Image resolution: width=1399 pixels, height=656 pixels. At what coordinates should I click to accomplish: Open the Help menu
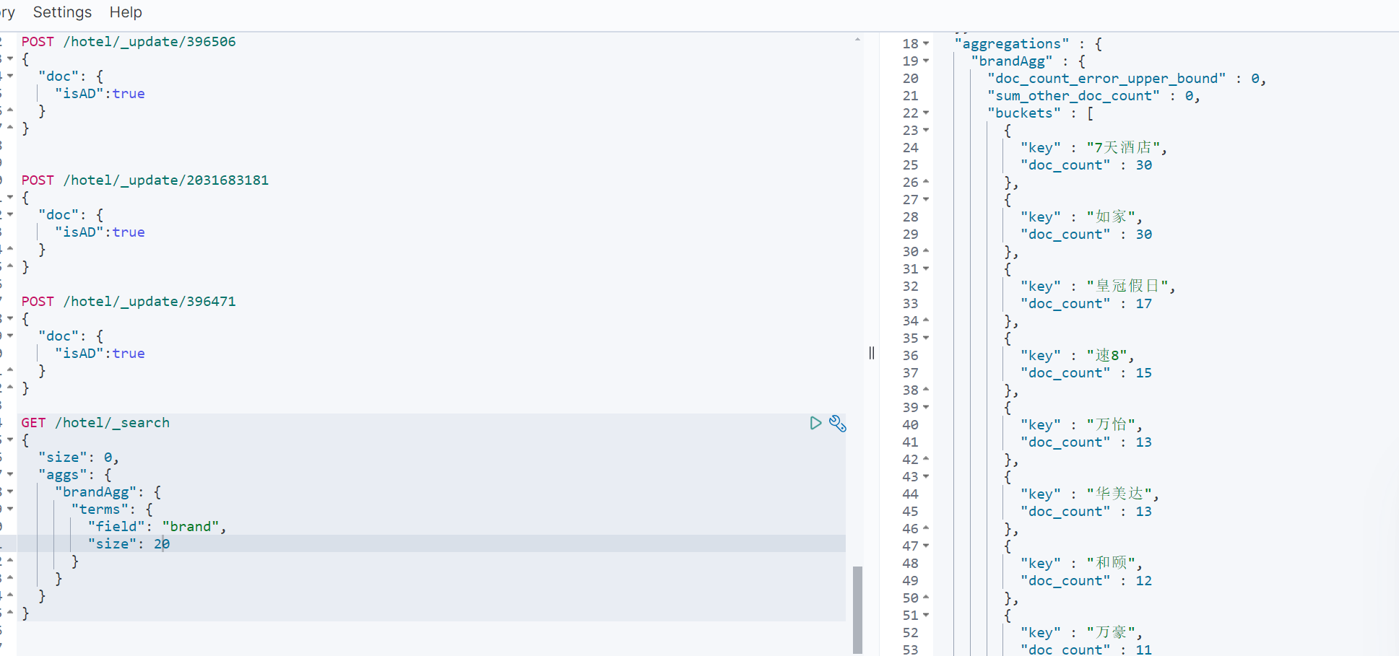126,12
